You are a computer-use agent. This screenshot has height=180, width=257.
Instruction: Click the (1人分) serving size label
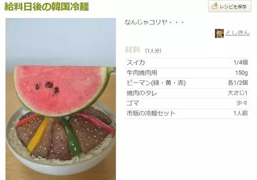pyautogui.click(x=153, y=51)
